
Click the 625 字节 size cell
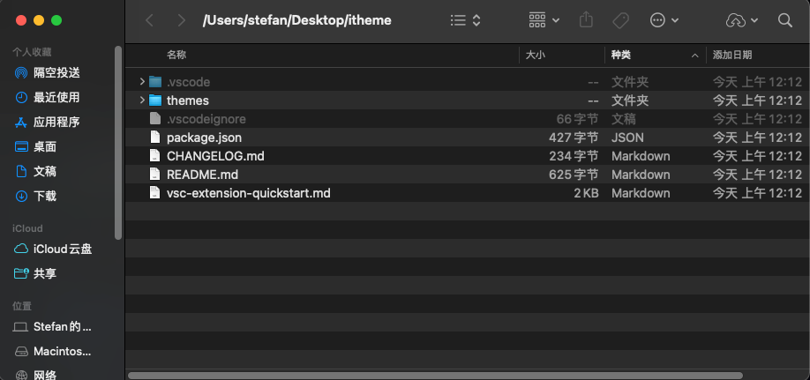pyautogui.click(x=574, y=175)
